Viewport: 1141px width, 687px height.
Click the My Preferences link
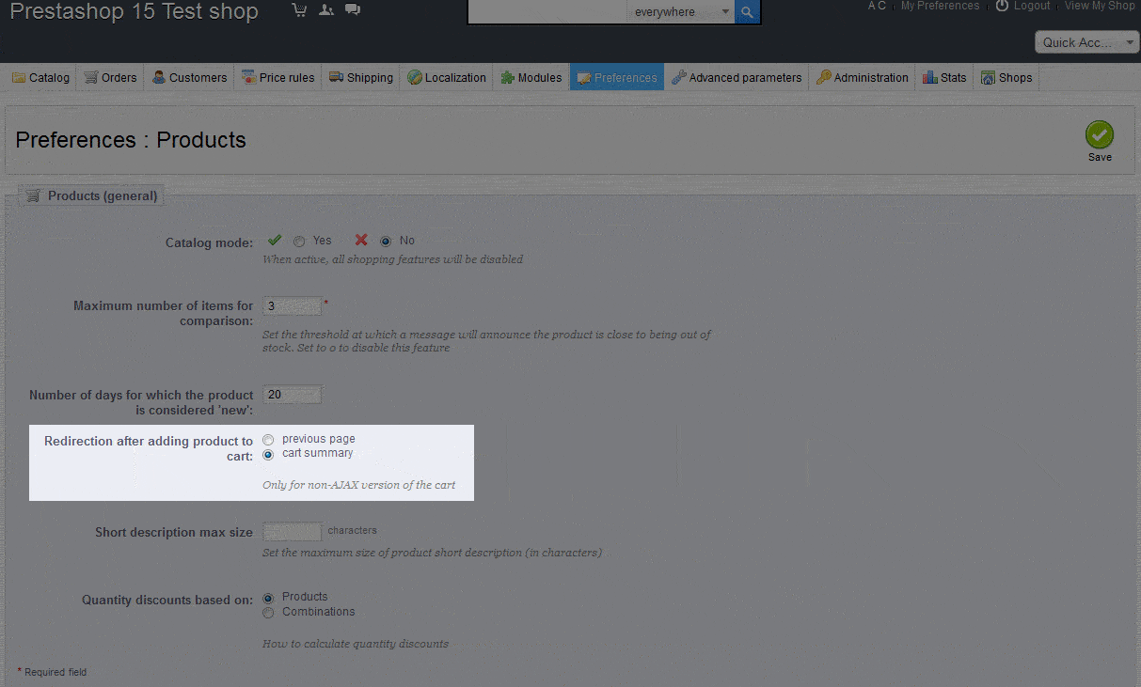click(x=940, y=6)
